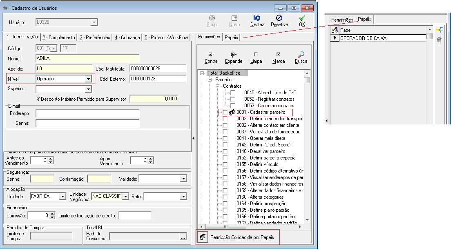
Task: Go to the 4 - Cobrança tab
Action: [127, 38]
